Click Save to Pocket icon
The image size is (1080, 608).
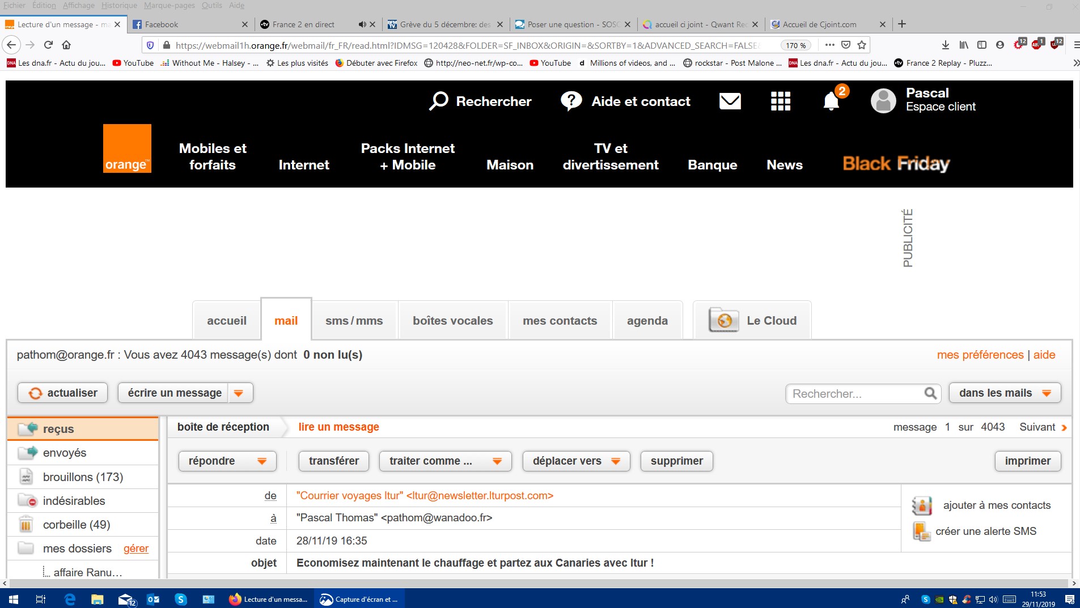846,45
